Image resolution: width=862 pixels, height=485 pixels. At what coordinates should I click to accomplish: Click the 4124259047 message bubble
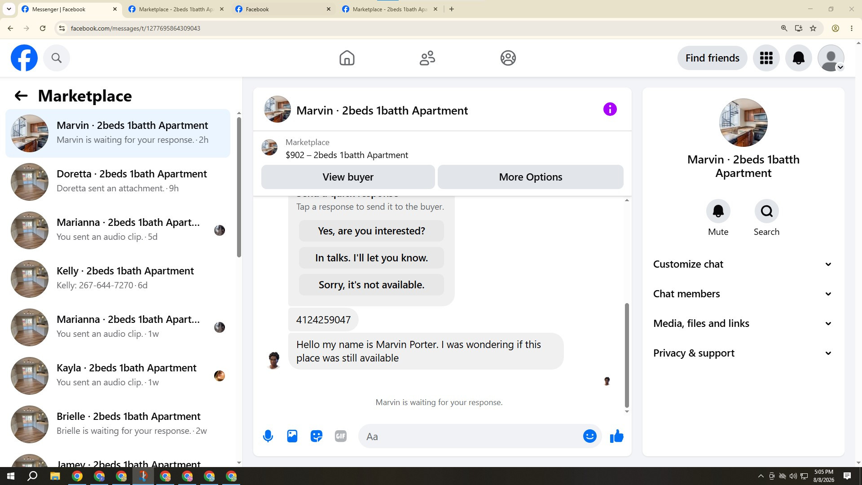[x=323, y=320]
